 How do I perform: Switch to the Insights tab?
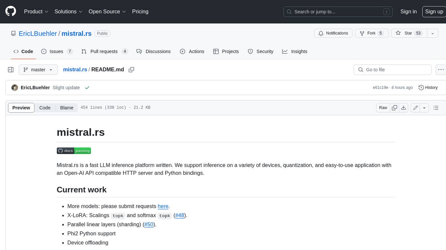(295, 51)
